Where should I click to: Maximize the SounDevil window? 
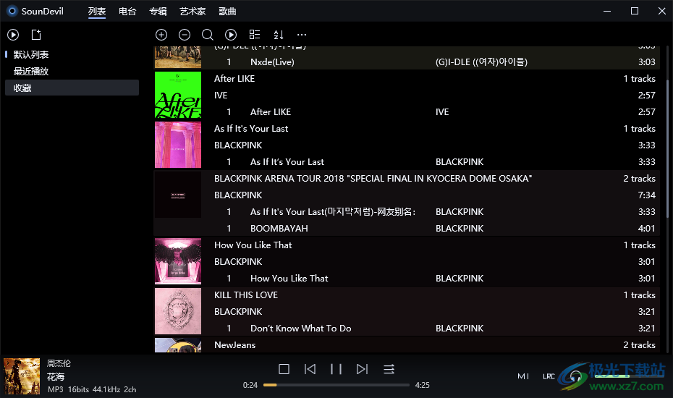point(635,11)
